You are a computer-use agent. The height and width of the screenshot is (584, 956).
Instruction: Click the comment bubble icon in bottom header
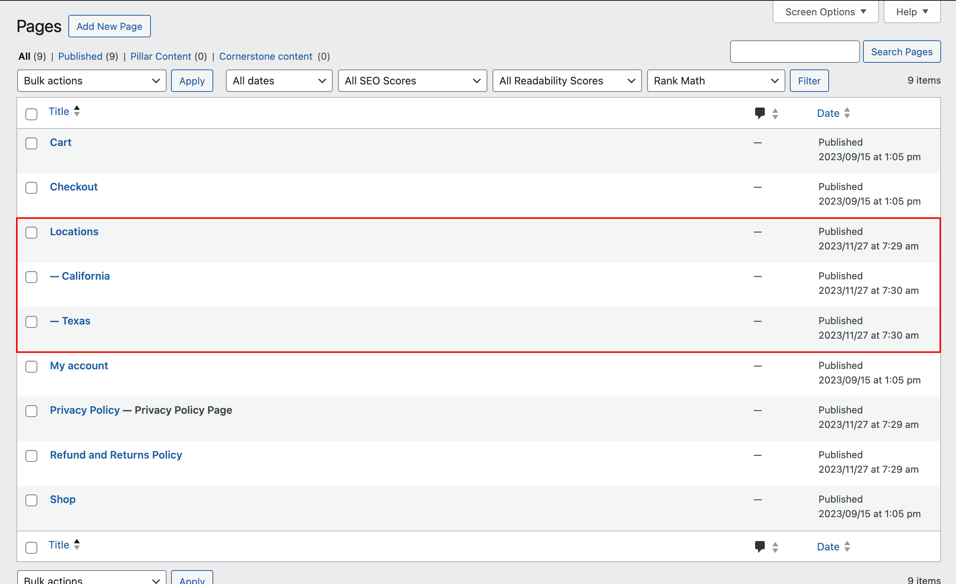760,546
